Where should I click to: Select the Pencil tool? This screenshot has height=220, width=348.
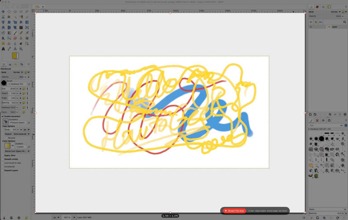pyautogui.click(x=21, y=33)
